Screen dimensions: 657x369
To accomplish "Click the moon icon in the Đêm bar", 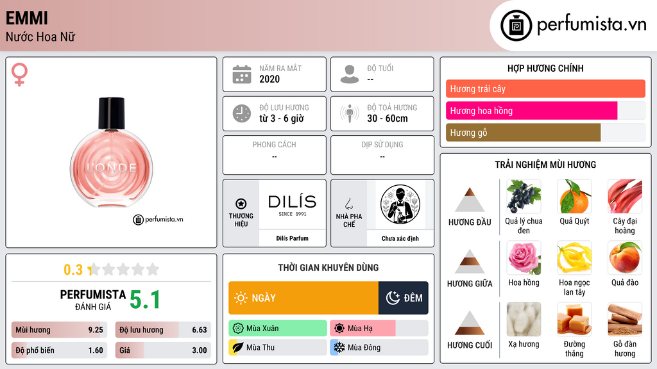I will (x=393, y=298).
